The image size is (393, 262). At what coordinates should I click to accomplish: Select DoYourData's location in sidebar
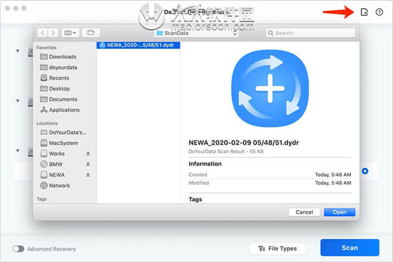pyautogui.click(x=68, y=132)
